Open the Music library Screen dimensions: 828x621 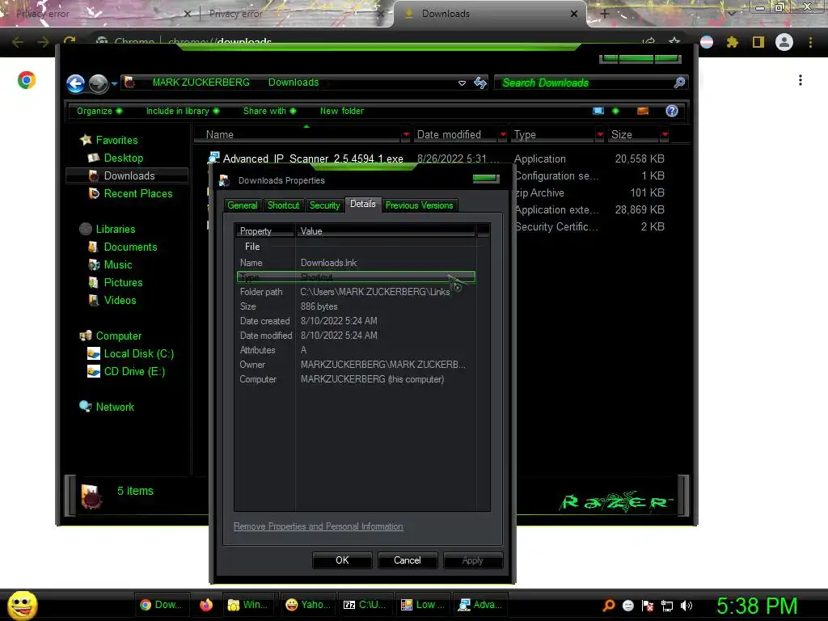[x=117, y=264]
